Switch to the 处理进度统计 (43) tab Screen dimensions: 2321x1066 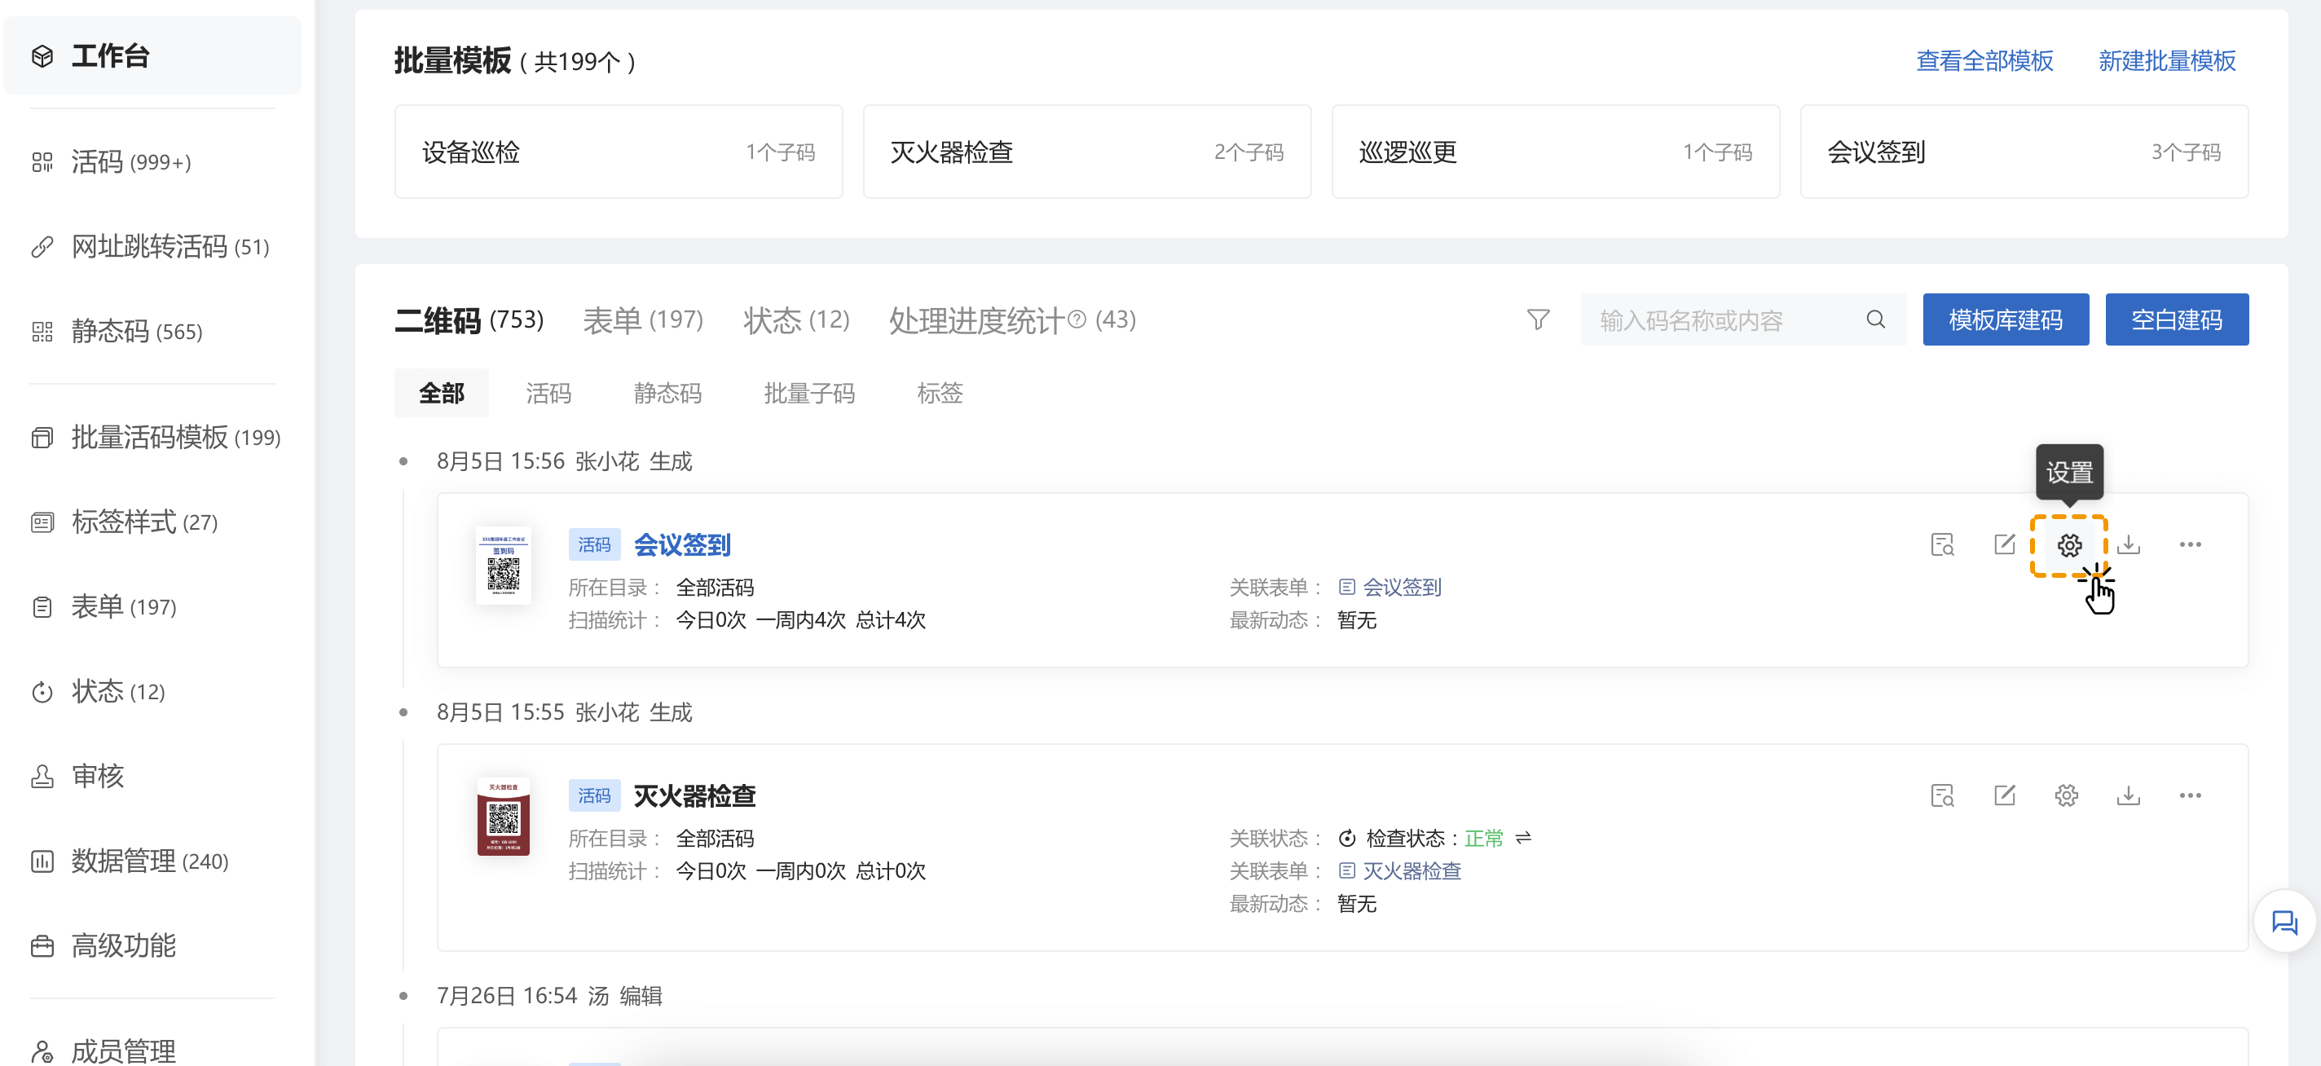click(1012, 320)
